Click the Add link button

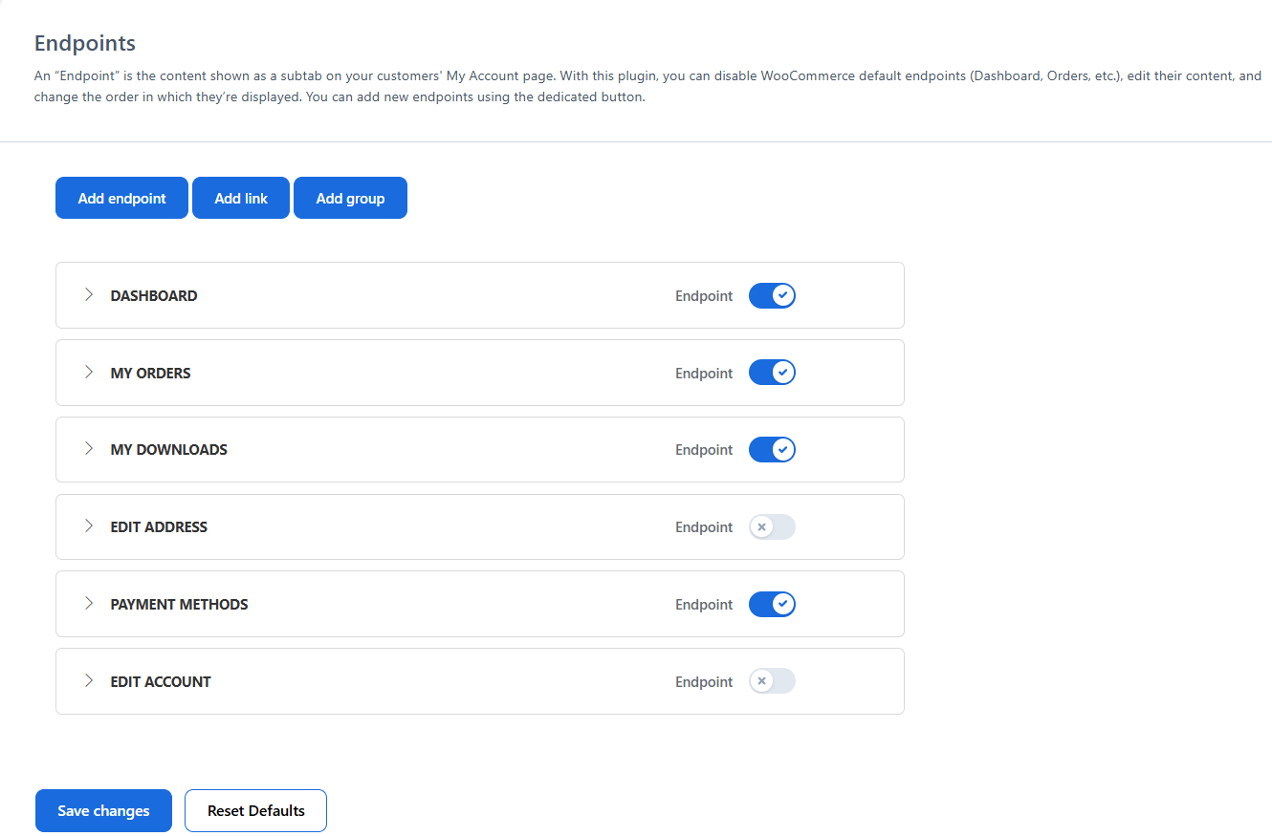[x=240, y=198]
